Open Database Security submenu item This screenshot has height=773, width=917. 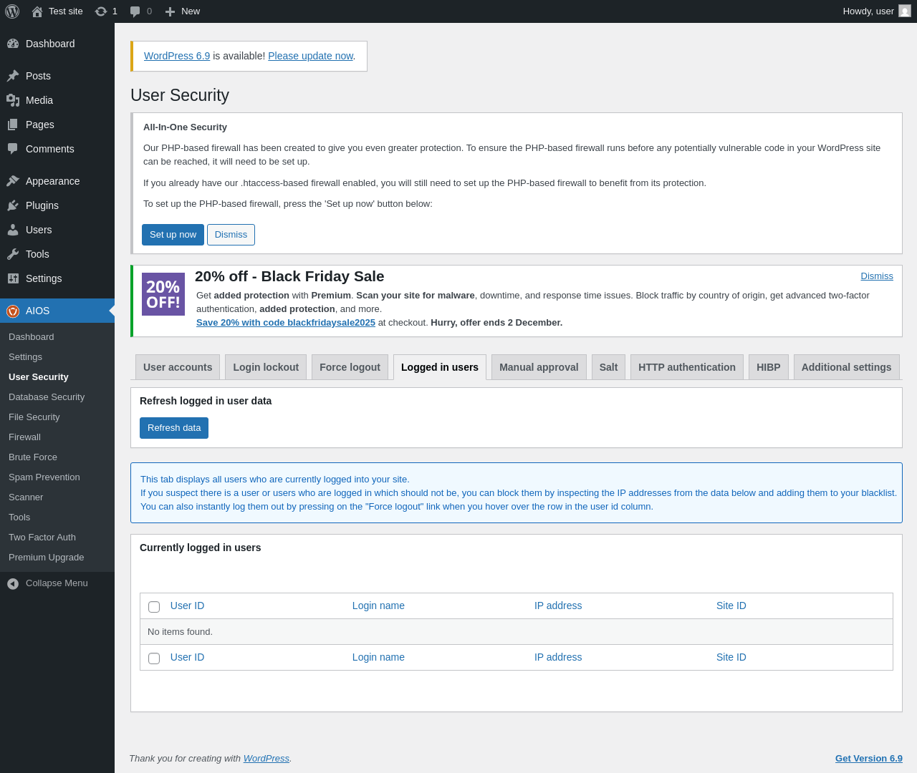coord(57,397)
